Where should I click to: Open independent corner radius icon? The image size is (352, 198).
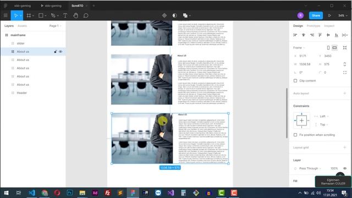click(345, 73)
